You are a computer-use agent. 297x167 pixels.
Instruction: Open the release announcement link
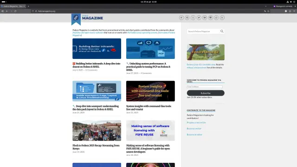coord(197,68)
